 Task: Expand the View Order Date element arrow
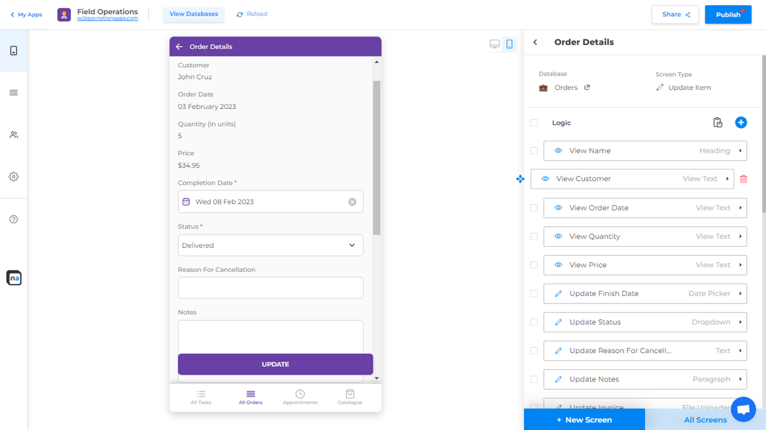point(740,208)
